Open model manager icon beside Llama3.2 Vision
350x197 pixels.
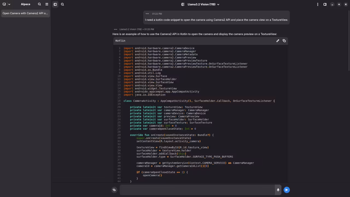tap(183, 4)
